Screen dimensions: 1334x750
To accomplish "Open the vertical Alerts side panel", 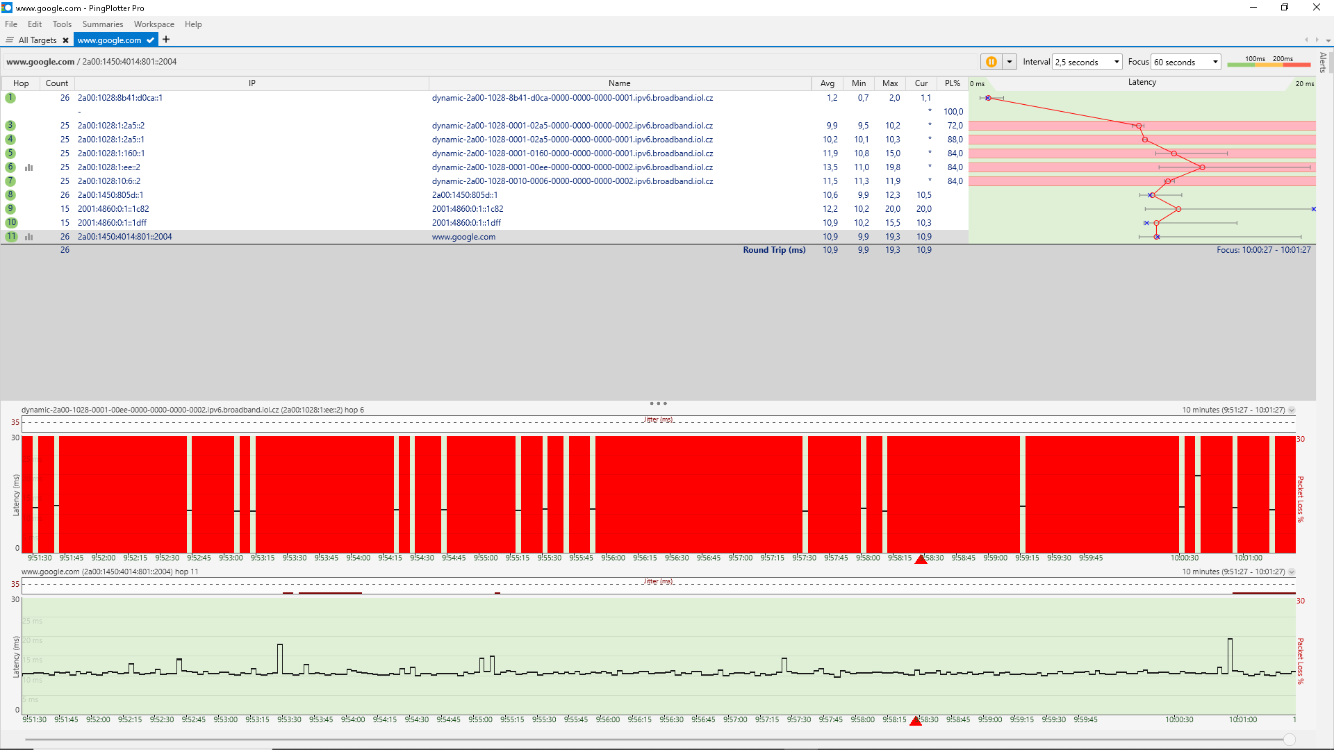I will pos(1323,62).
